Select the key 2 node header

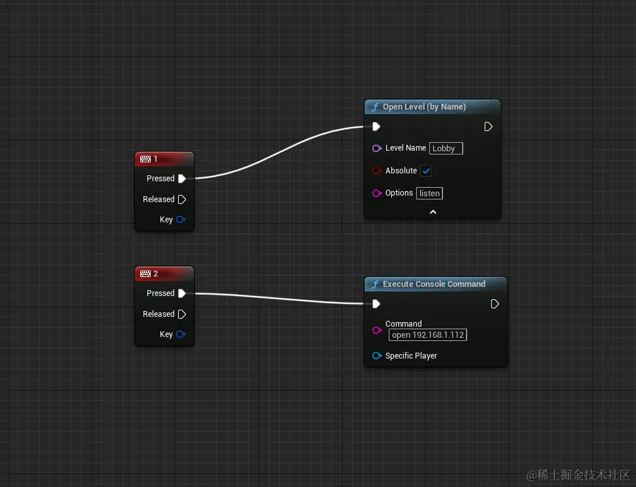(164, 274)
